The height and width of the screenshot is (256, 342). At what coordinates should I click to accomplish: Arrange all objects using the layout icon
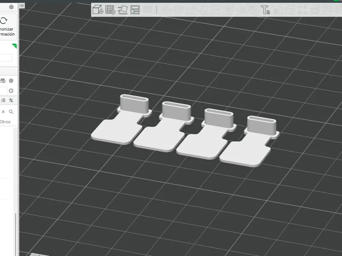pyautogui.click(x=135, y=10)
